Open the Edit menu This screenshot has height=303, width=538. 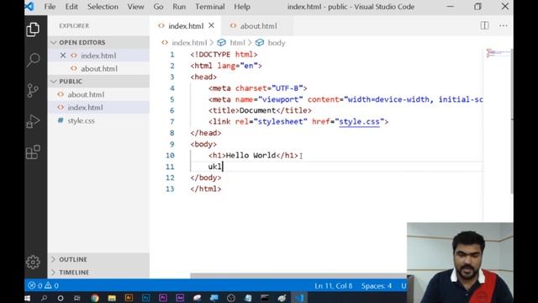(71, 7)
